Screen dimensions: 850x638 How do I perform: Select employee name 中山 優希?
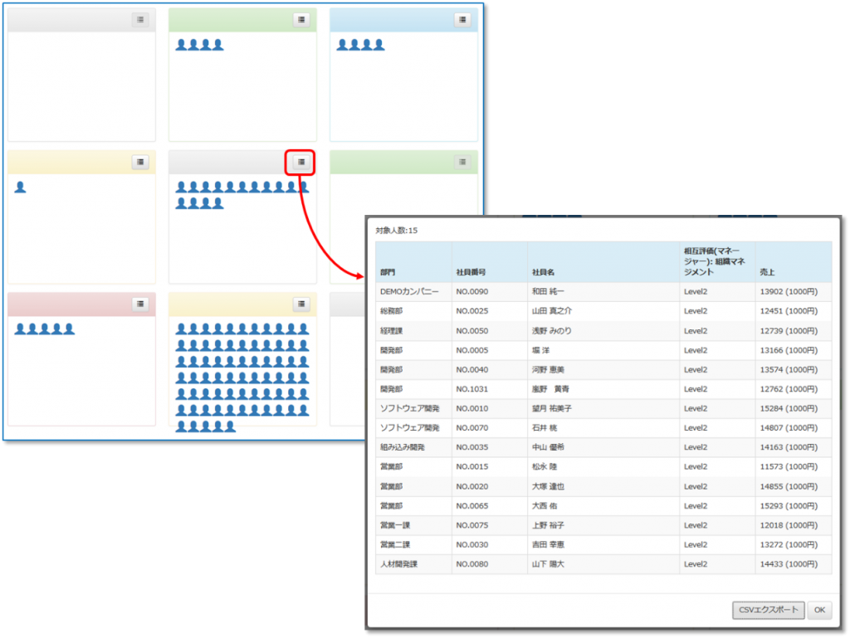(x=548, y=447)
